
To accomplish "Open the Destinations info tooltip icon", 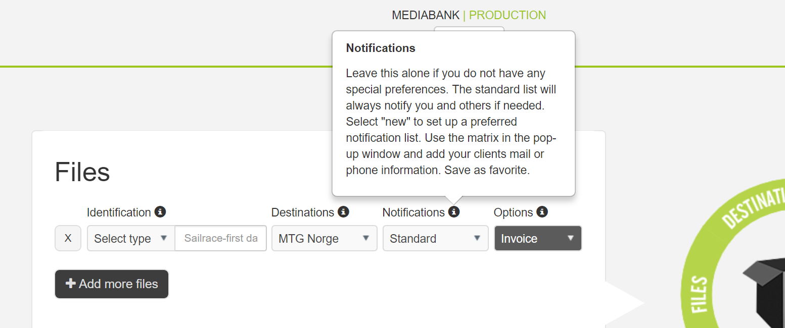I will tap(343, 212).
